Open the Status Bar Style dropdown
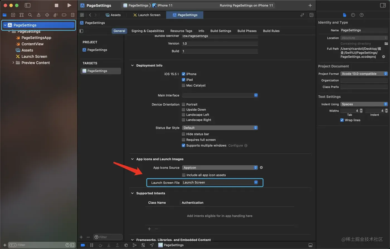Viewport: 390px width, 249px height. tap(220, 128)
